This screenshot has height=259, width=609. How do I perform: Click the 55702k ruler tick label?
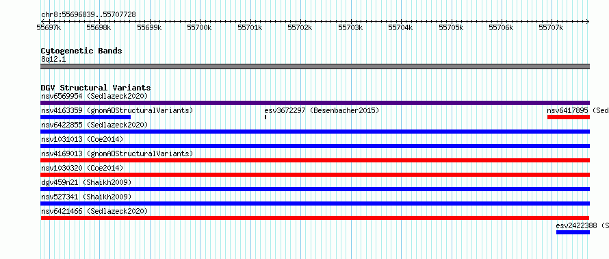[300, 27]
